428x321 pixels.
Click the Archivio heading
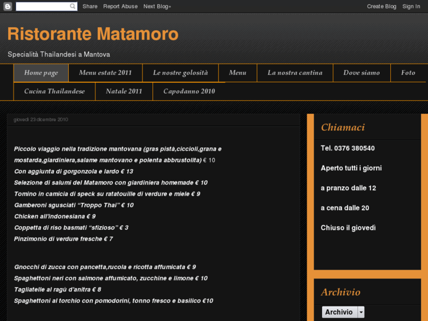point(341,292)
